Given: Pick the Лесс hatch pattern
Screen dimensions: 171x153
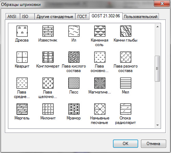Looking at the screenshot, I should 74,83.
